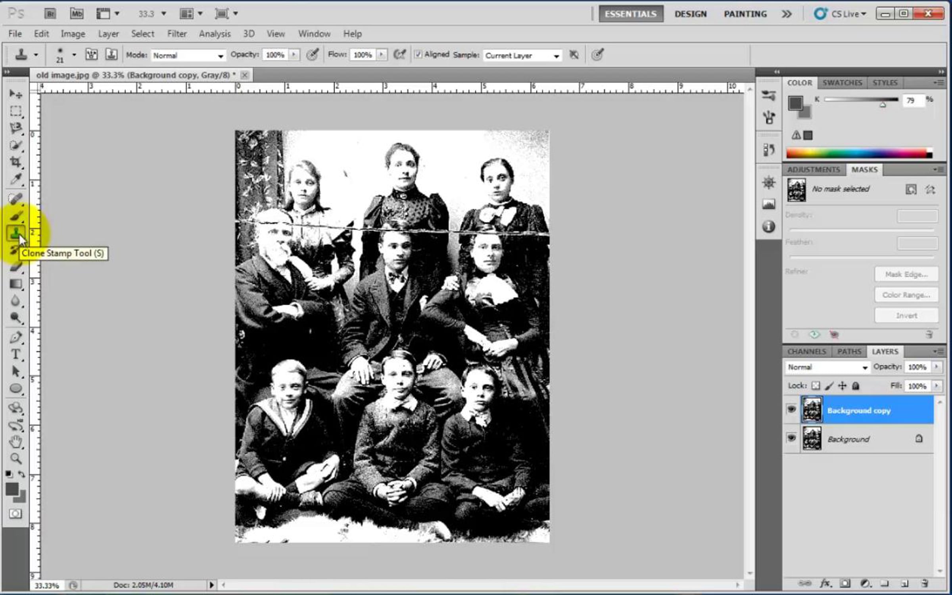Viewport: 952px width, 595px height.
Task: Select the Crop tool
Action: (x=15, y=162)
